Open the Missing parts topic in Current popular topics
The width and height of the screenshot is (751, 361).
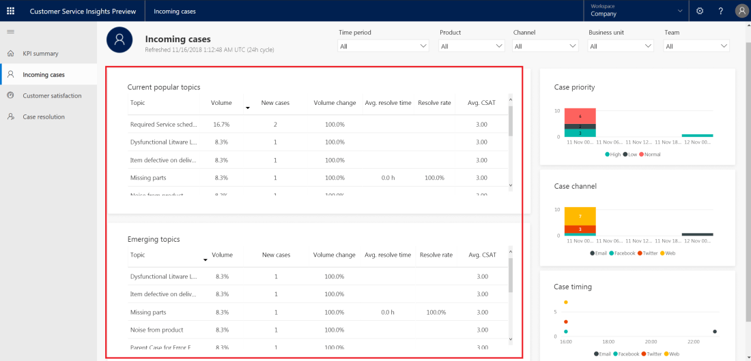tap(148, 178)
